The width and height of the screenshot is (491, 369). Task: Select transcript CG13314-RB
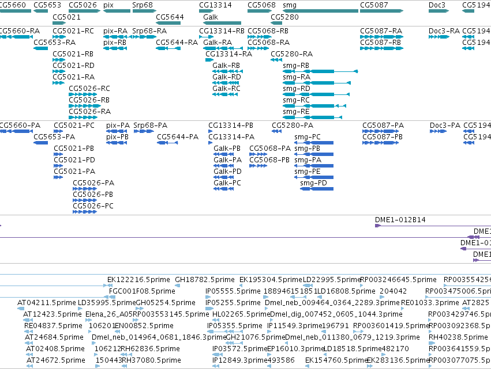point(207,37)
